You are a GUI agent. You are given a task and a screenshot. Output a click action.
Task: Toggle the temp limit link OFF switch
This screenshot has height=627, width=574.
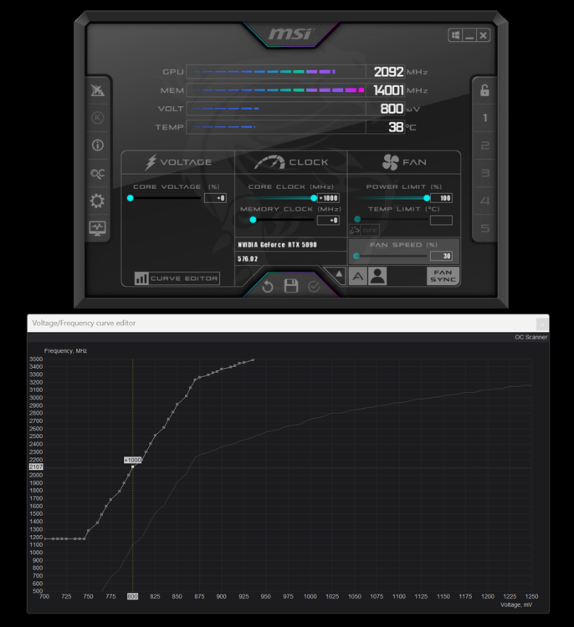tap(364, 231)
